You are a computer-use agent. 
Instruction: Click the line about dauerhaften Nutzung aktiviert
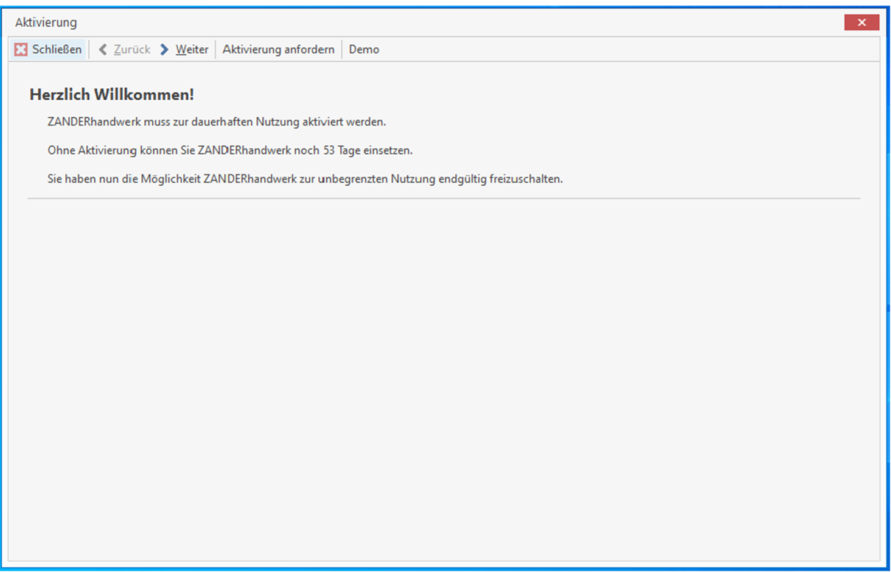[217, 122]
